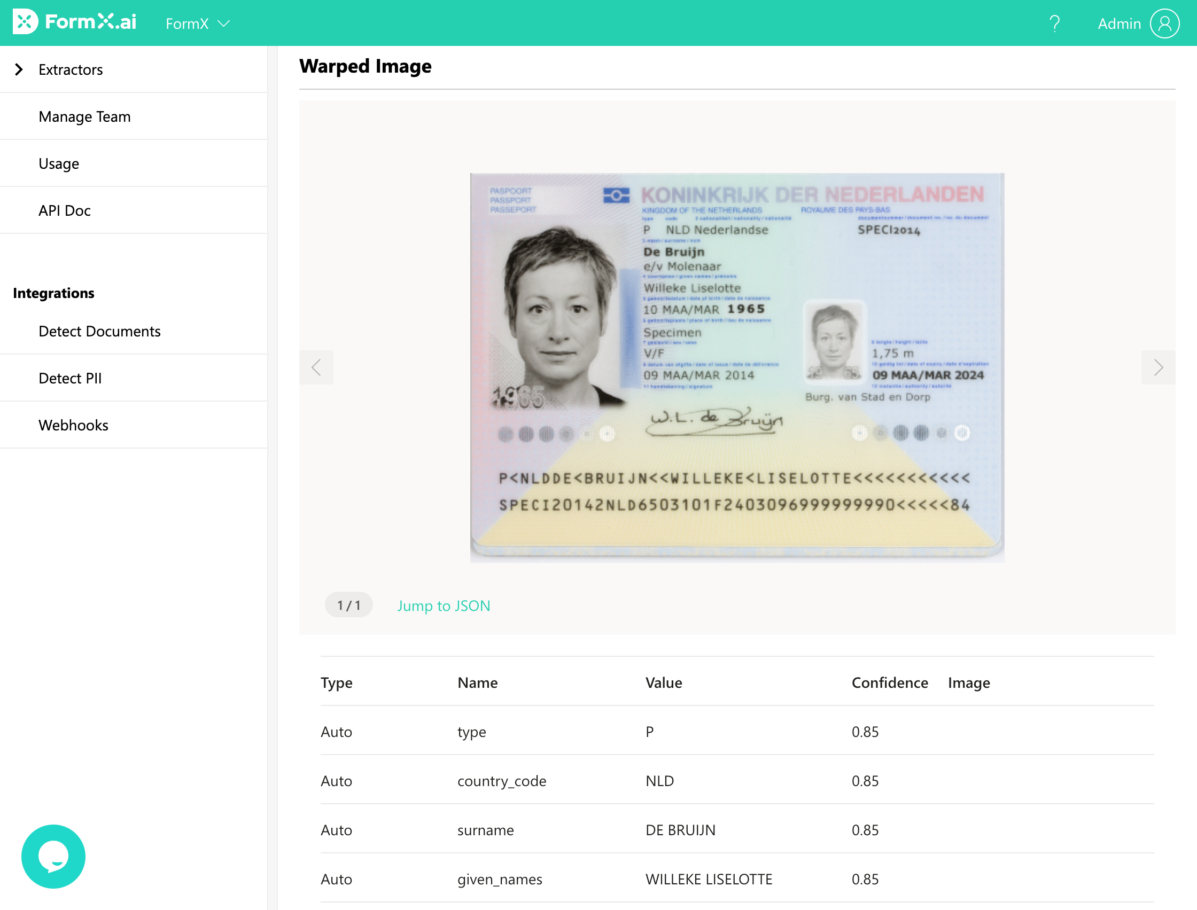Select the Webhooks integration
The image size is (1197, 910).
point(73,425)
